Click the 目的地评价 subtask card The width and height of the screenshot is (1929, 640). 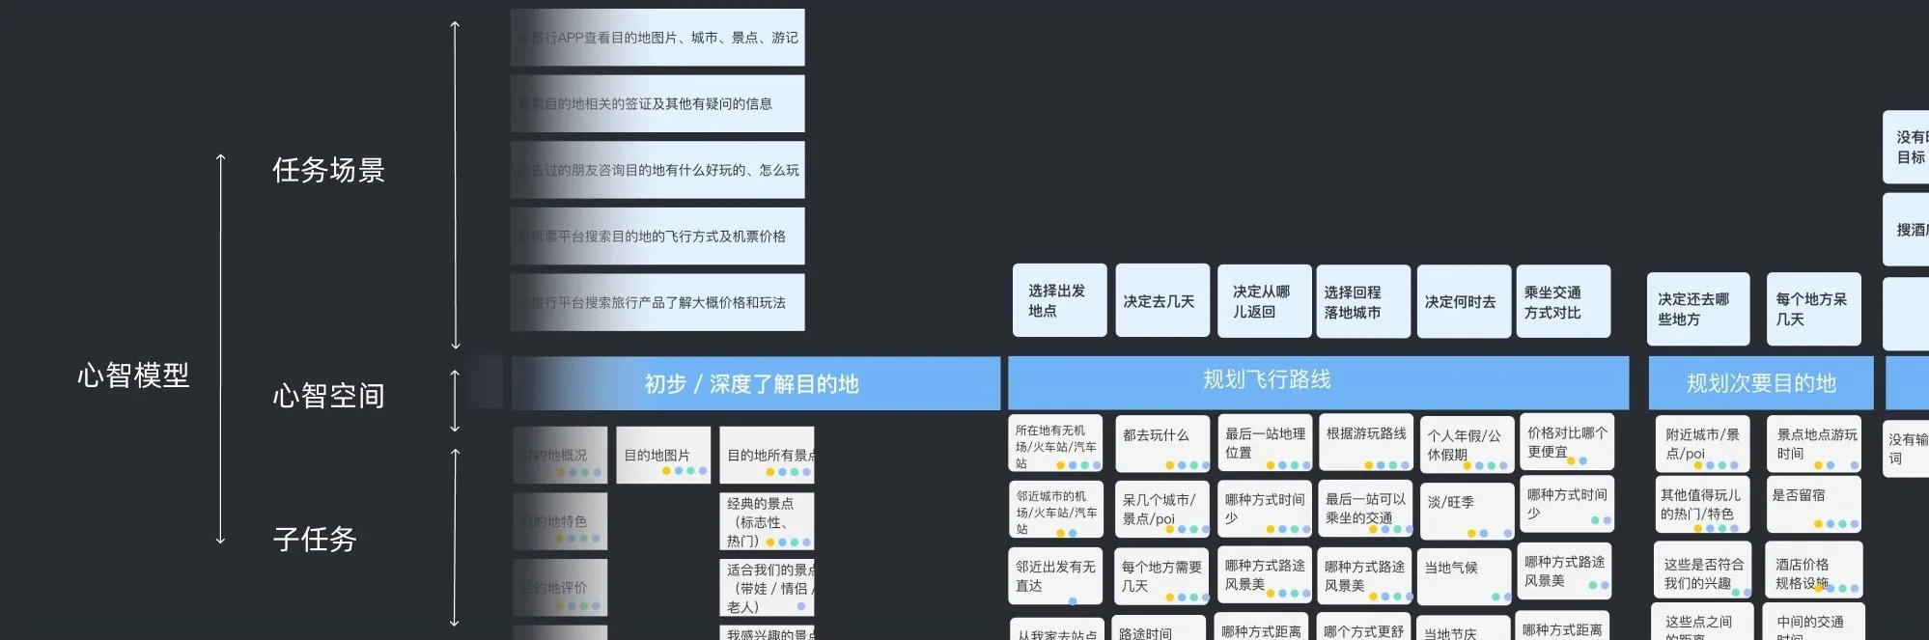tap(560, 587)
